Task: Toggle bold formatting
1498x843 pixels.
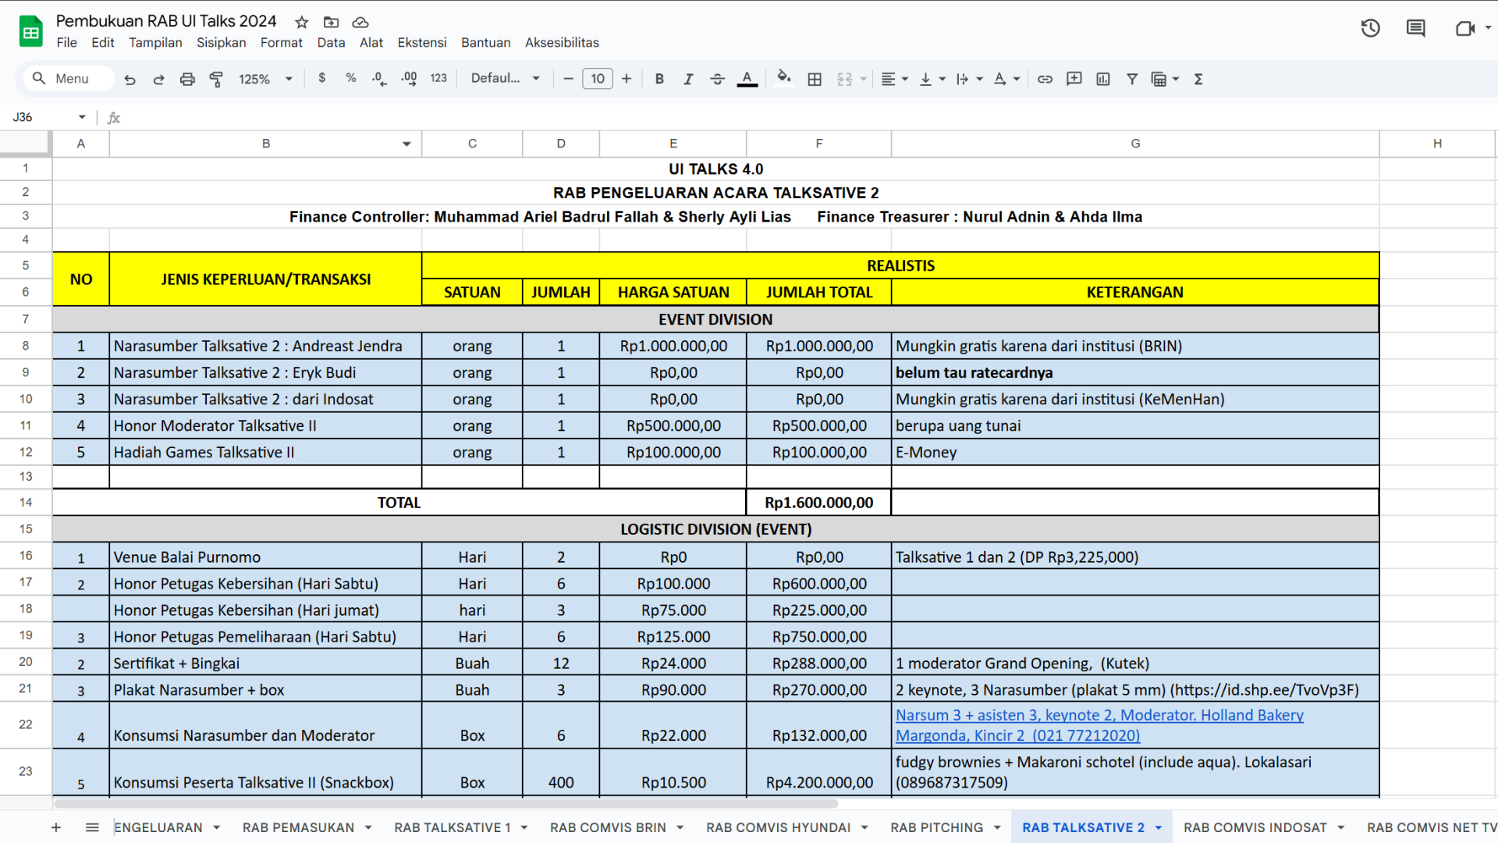Action: (x=659, y=79)
